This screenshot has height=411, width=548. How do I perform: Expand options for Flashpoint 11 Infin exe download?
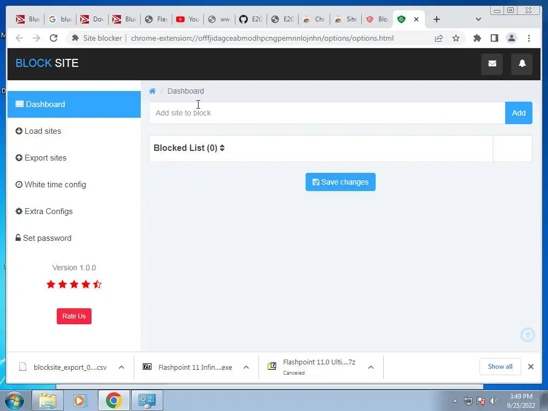click(246, 367)
